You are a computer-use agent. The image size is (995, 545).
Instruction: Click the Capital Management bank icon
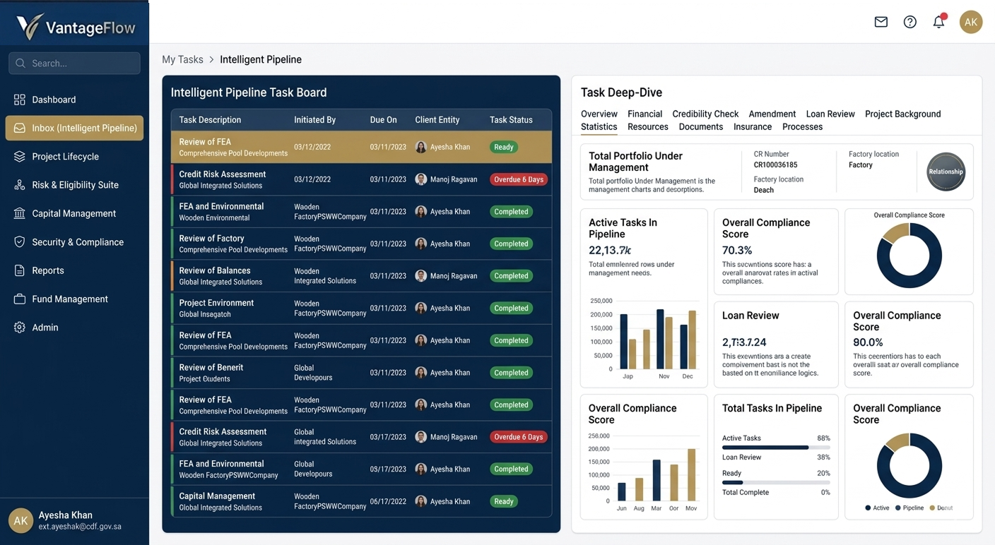[20, 213]
